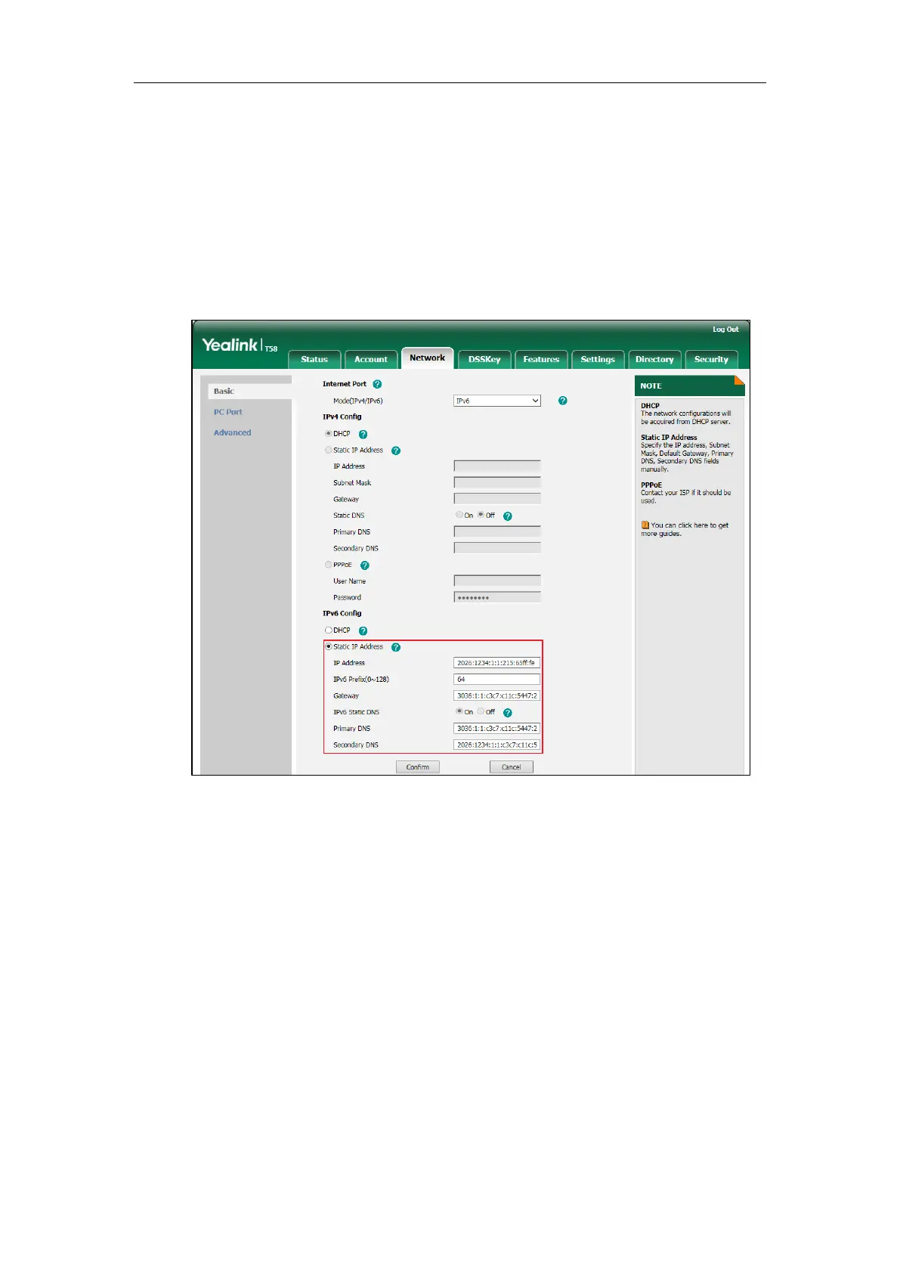
Task: Click the IPv4 Secondary DNS field
Action: tap(497, 548)
